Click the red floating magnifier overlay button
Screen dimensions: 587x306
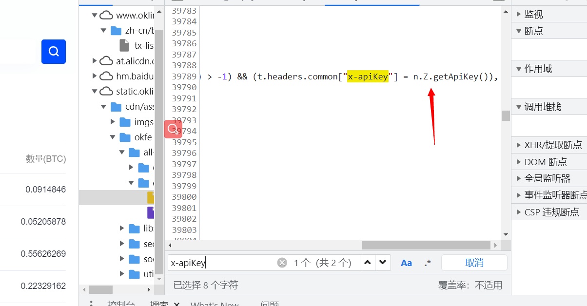[x=173, y=129]
